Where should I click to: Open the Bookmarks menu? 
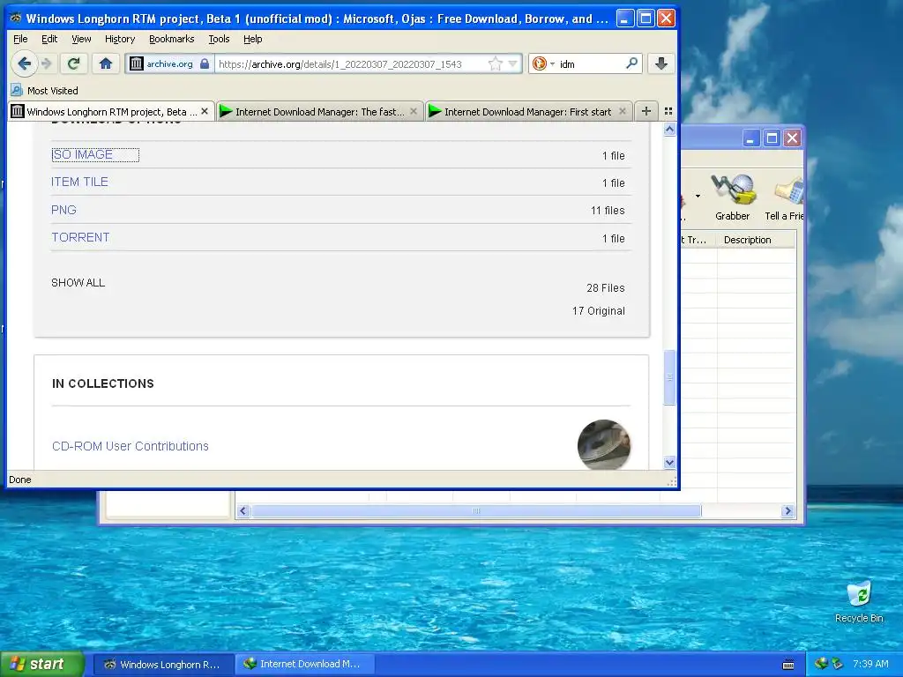click(171, 39)
